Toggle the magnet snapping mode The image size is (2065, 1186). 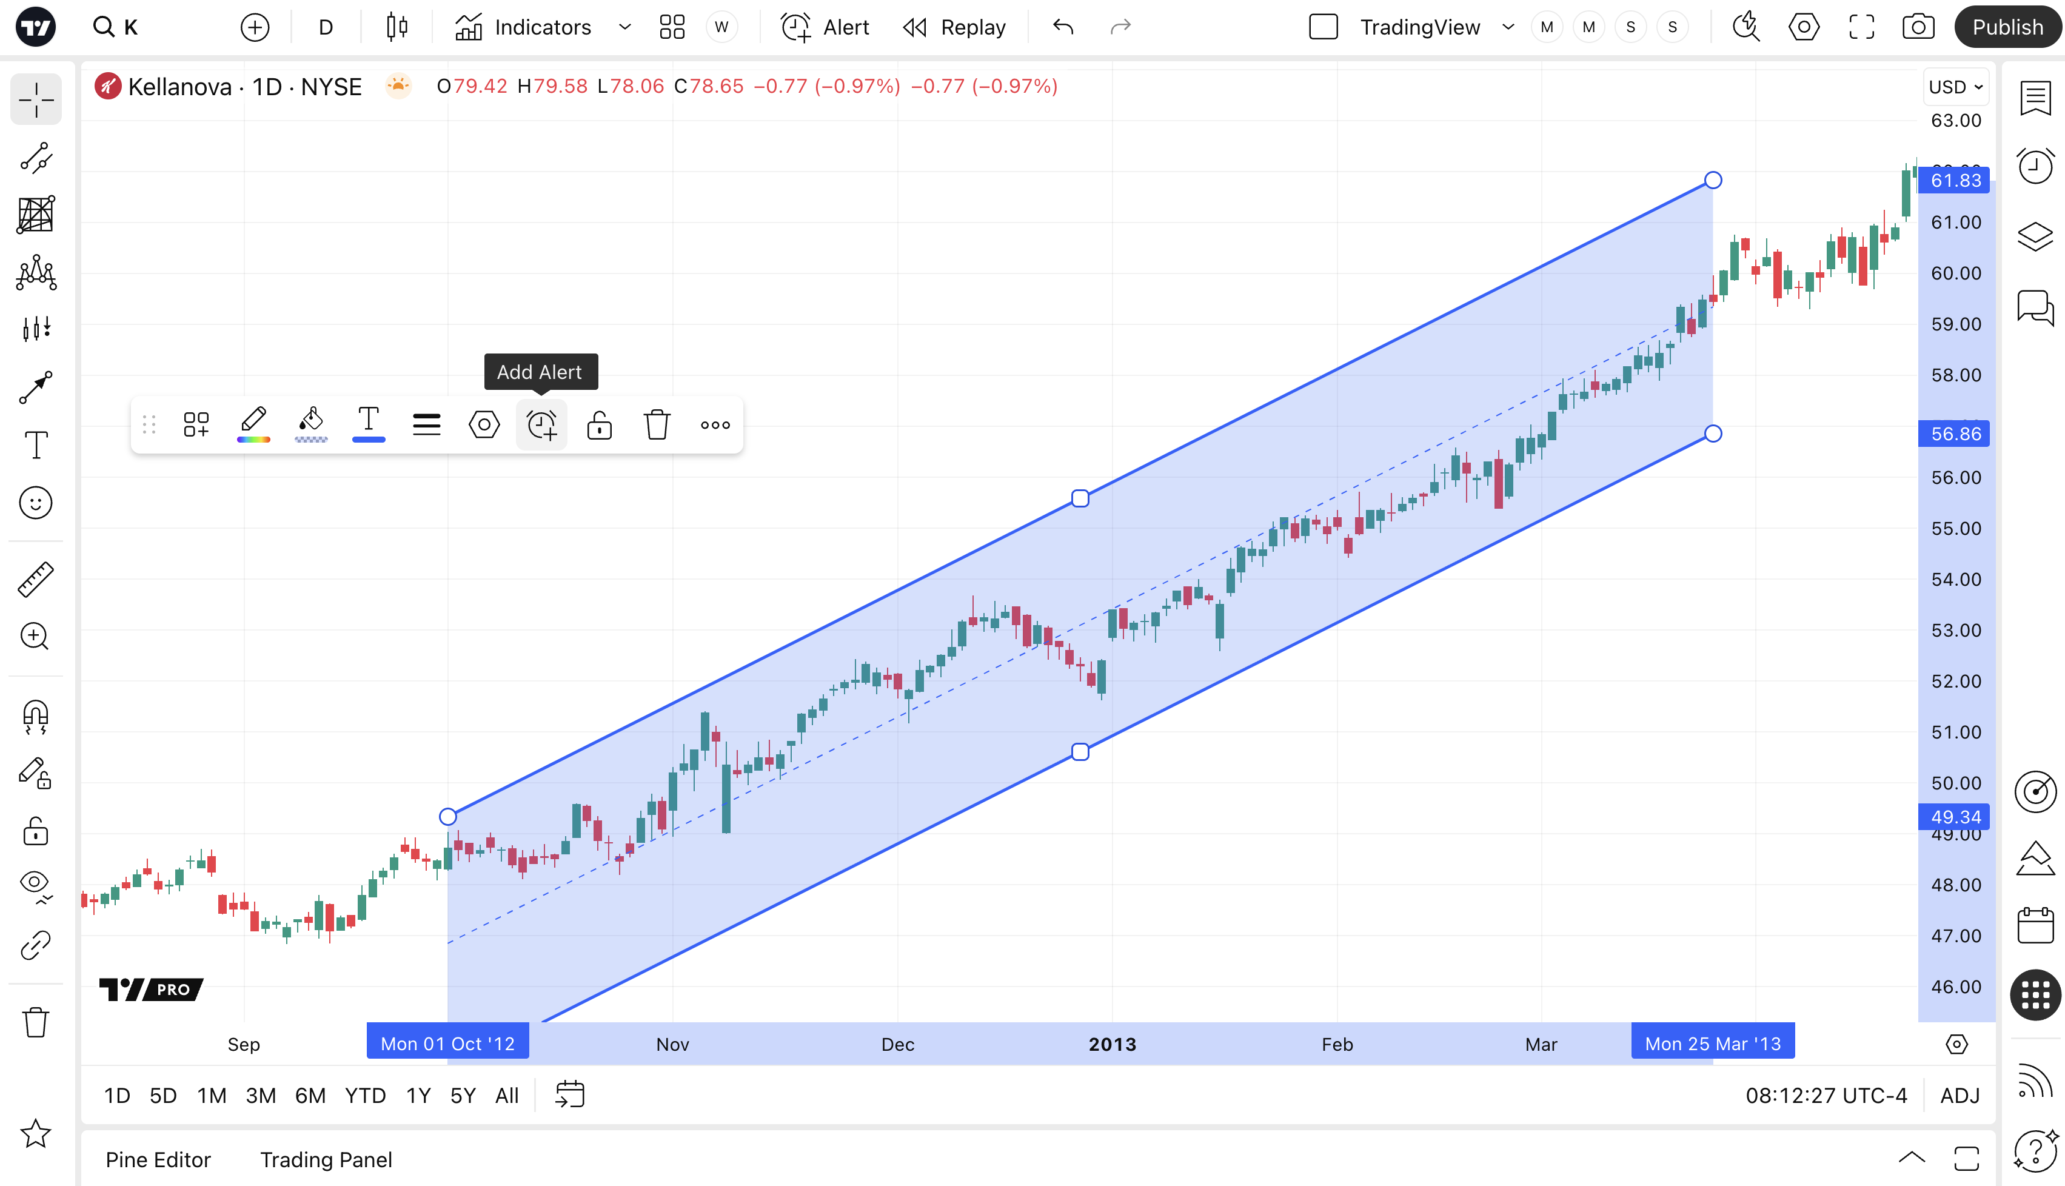click(x=36, y=716)
